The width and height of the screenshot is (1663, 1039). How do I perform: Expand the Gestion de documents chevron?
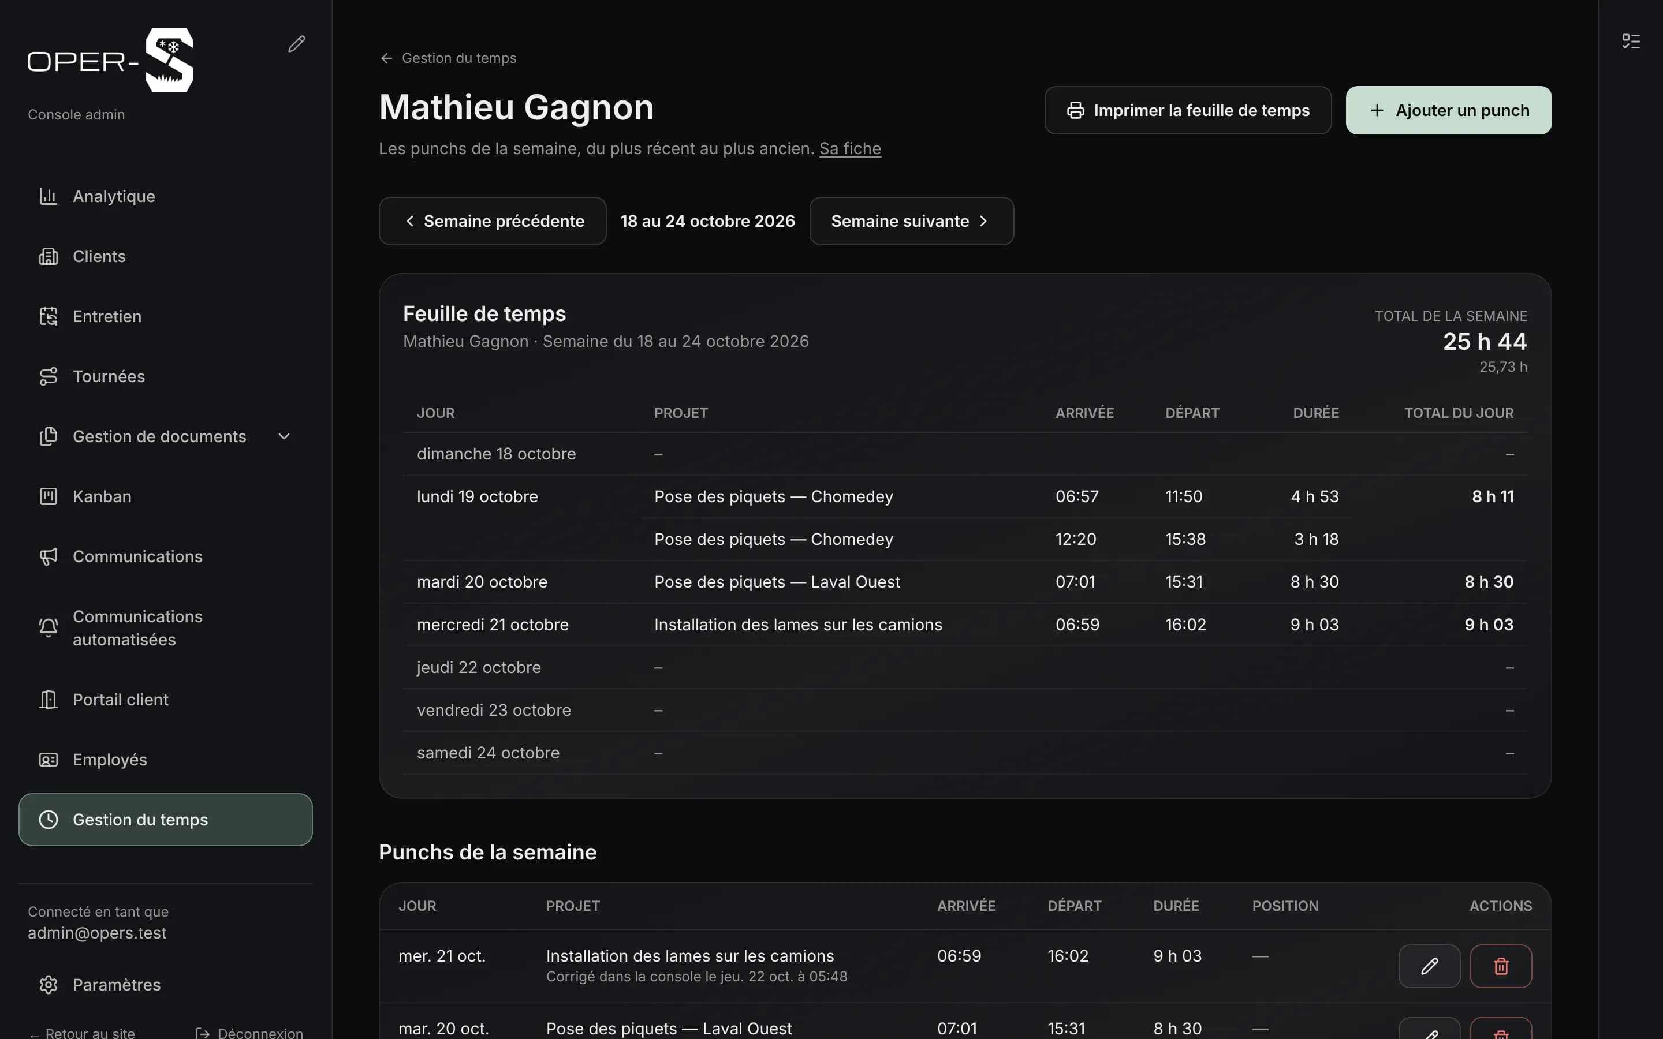284,436
